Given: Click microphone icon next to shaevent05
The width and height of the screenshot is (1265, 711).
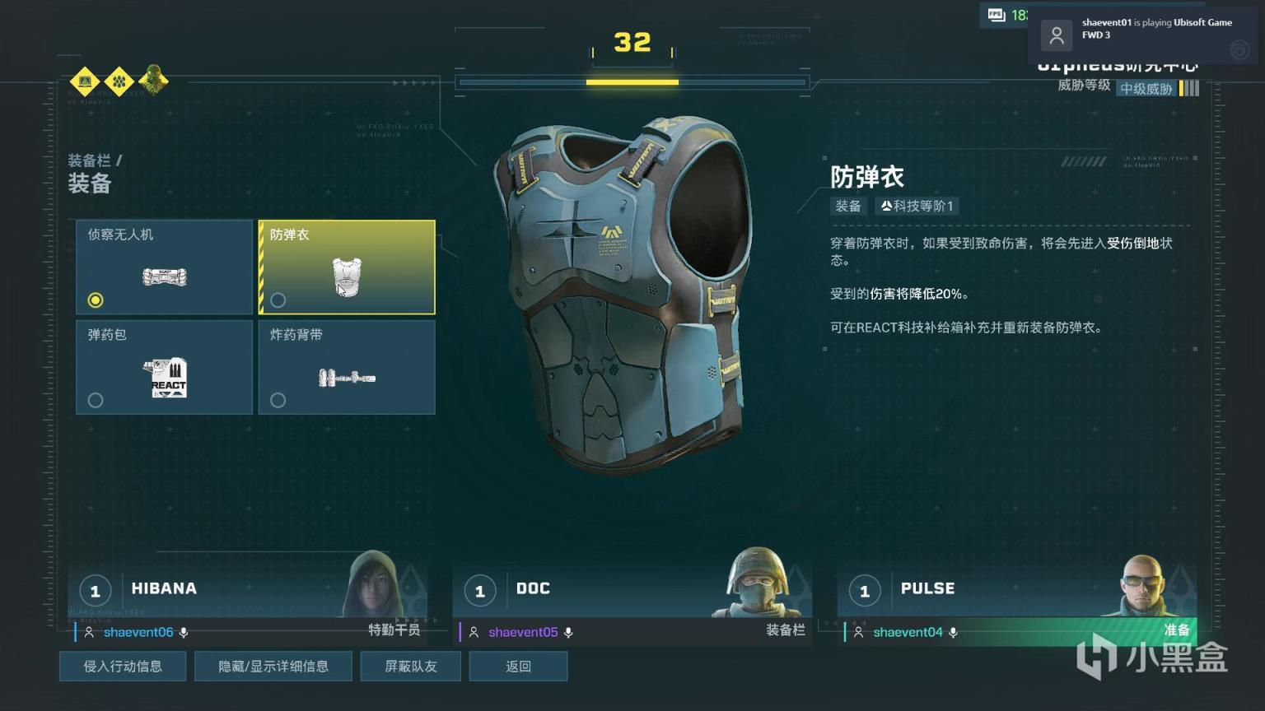Looking at the screenshot, I should 568,632.
